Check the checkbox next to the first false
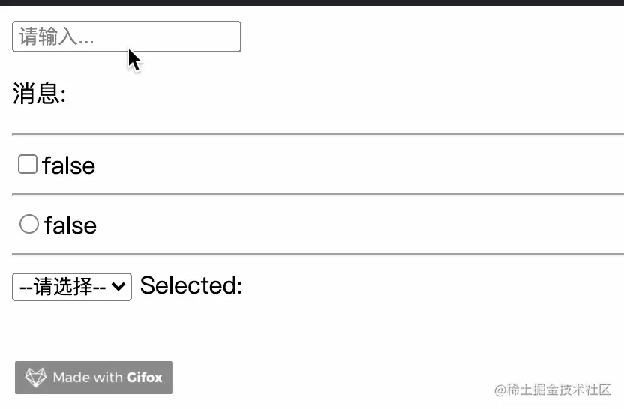Viewport: 624px width, 409px height. point(28,164)
